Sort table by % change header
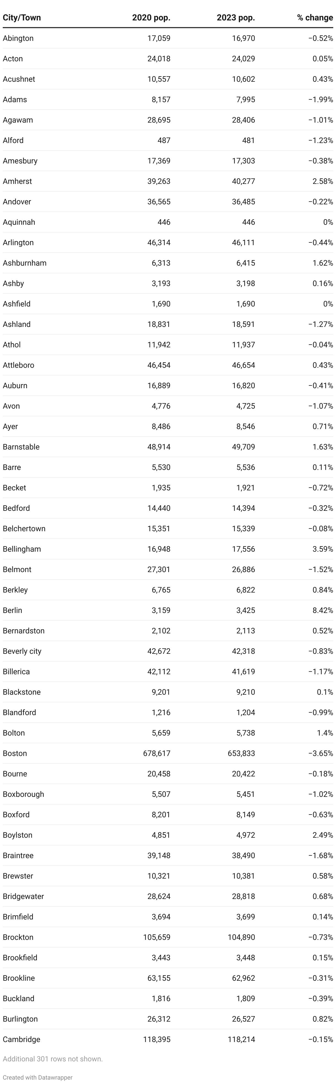 click(x=315, y=18)
